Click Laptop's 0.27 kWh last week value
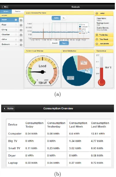The height and width of the screenshot is (177, 116). point(75,163)
